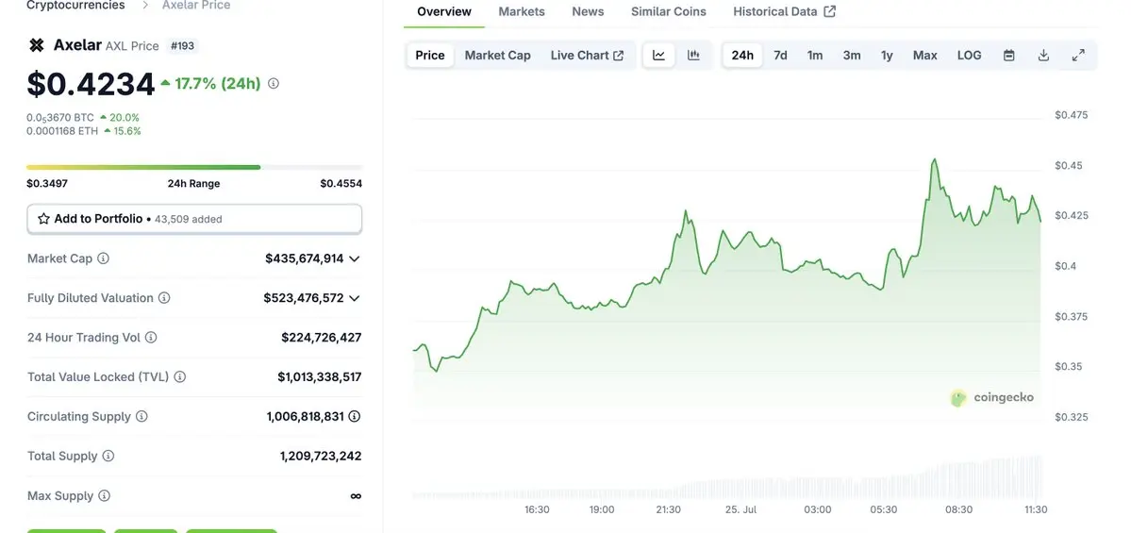The image size is (1131, 533).
Task: Expand Fully Diluted Valuation chevron
Action: [354, 298]
